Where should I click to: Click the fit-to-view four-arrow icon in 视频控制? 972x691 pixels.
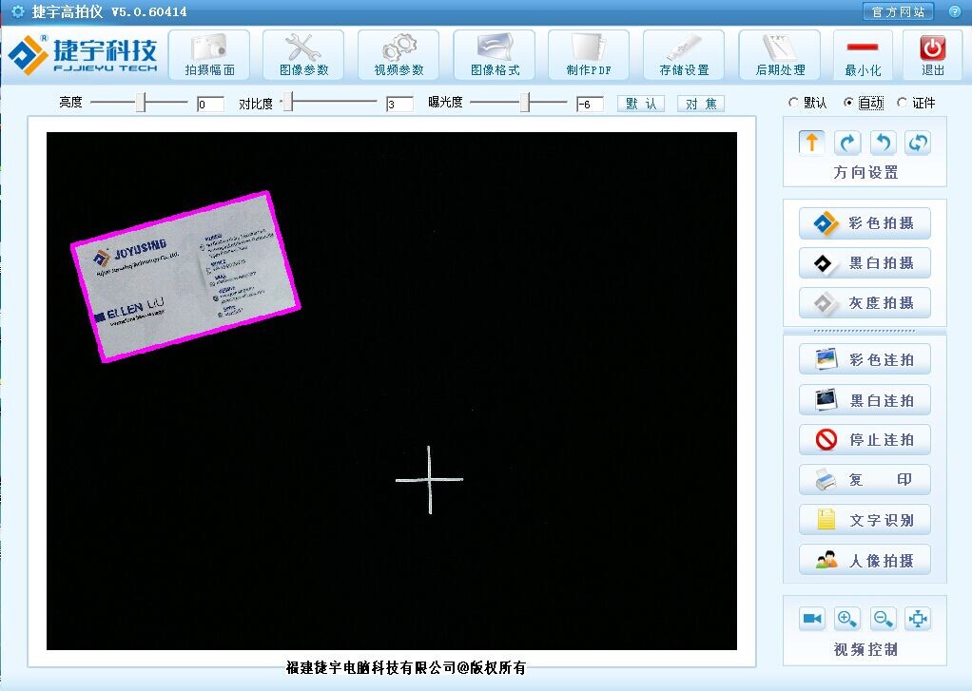coord(918,619)
